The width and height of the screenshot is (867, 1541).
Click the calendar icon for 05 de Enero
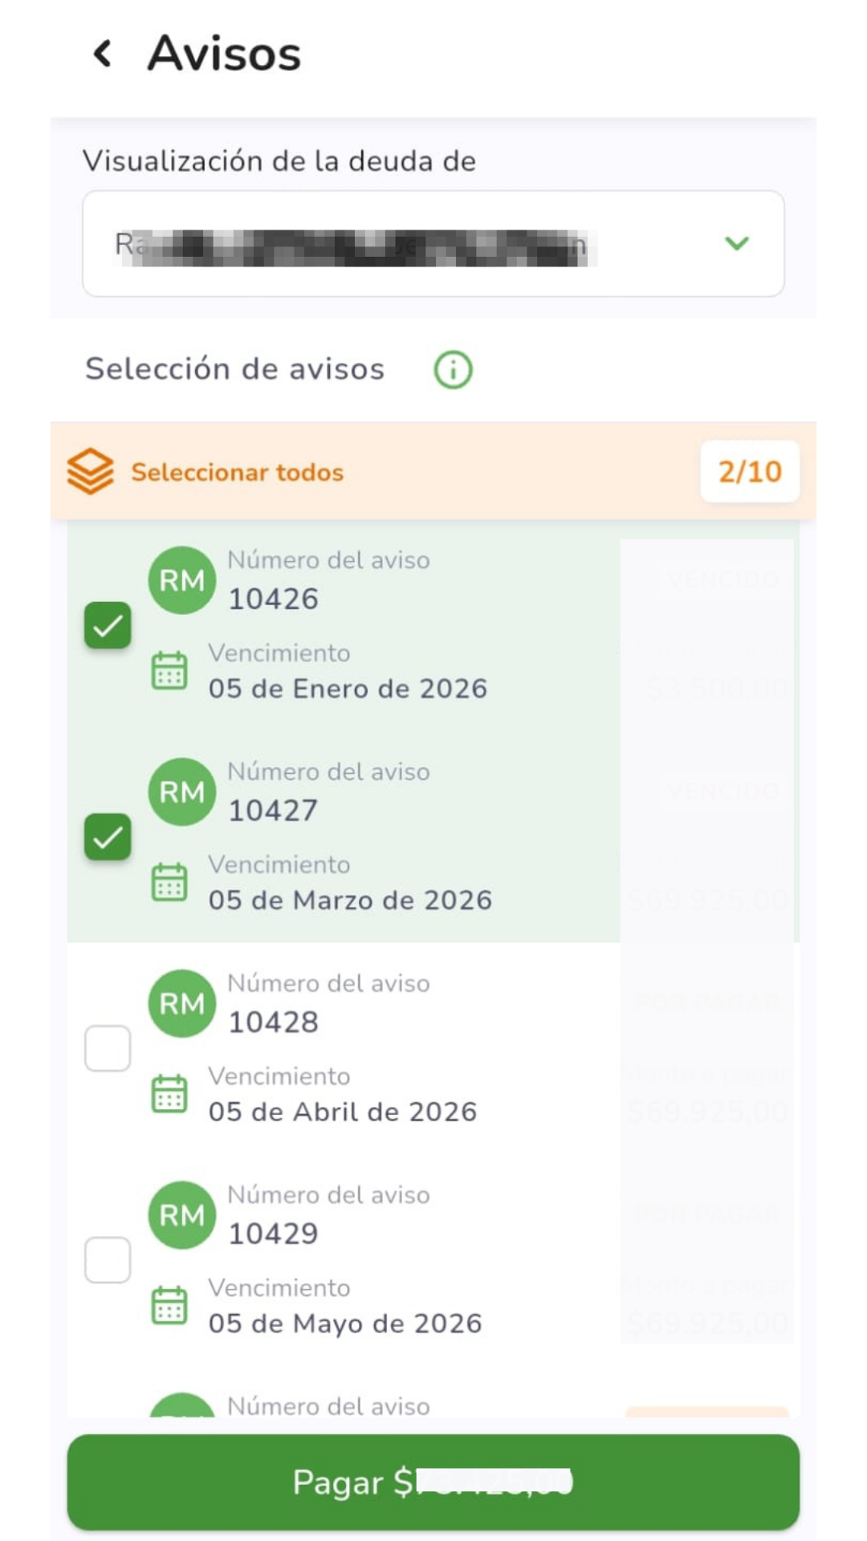click(x=169, y=671)
